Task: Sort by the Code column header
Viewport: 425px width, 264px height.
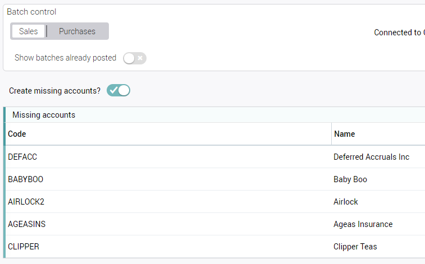Action: pos(17,134)
